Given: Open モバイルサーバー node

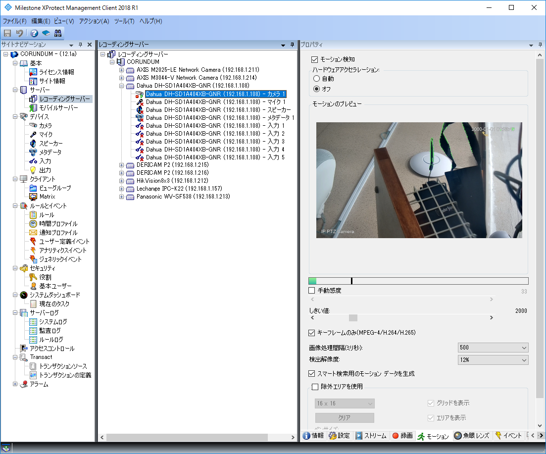Looking at the screenshot, I should [x=58, y=108].
